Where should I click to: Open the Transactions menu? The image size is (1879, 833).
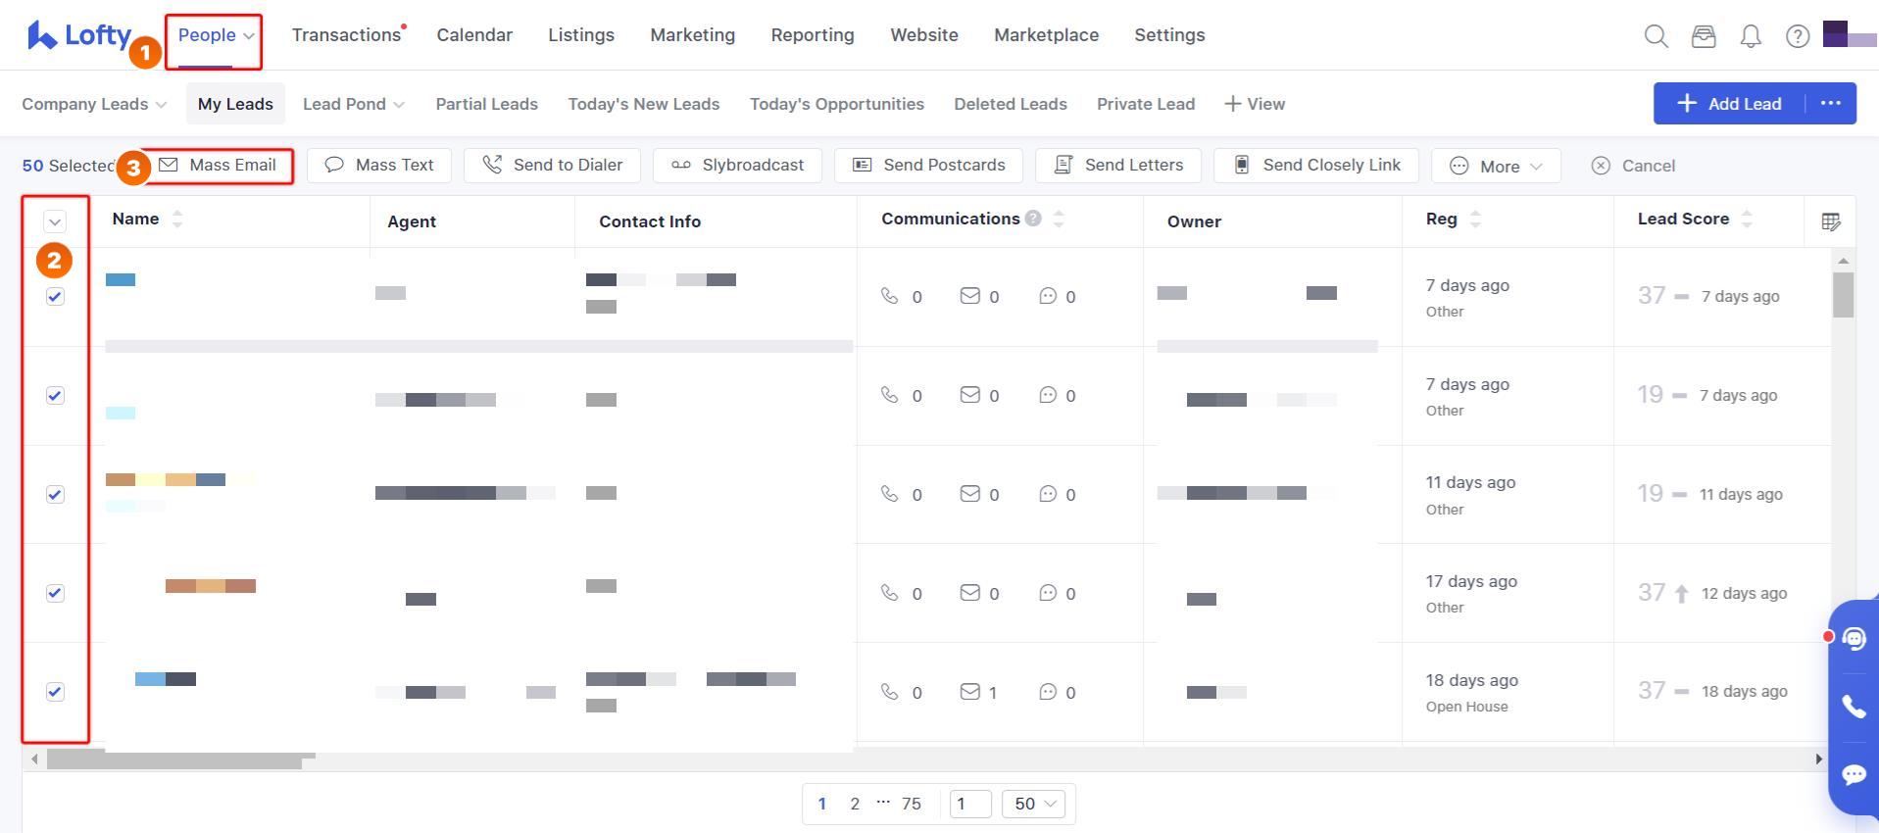click(346, 35)
